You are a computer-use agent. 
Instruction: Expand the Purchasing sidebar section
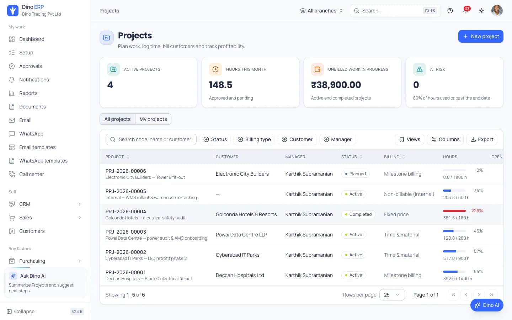point(46,261)
